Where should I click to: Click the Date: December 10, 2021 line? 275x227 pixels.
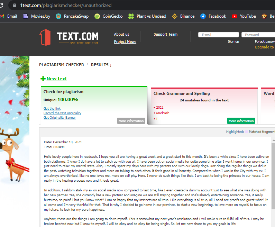63,142
